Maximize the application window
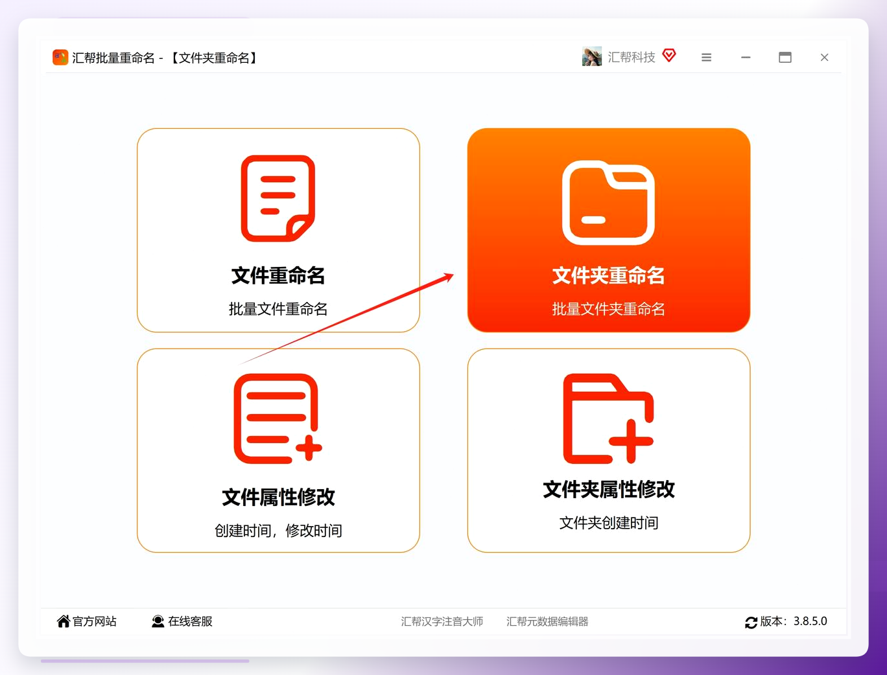The image size is (887, 675). 785,58
